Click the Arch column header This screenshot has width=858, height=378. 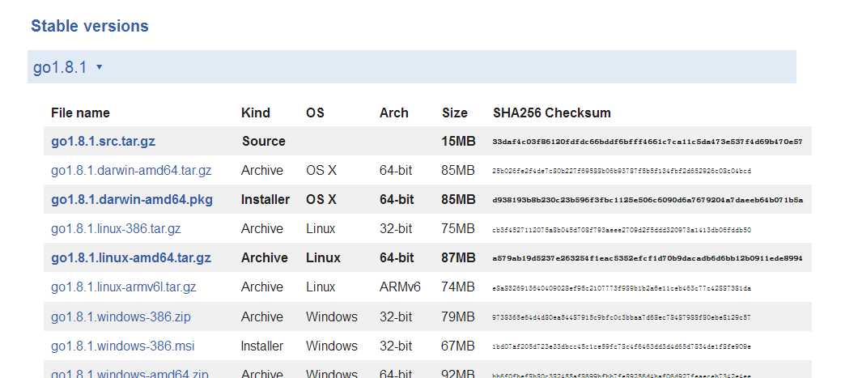coord(393,113)
